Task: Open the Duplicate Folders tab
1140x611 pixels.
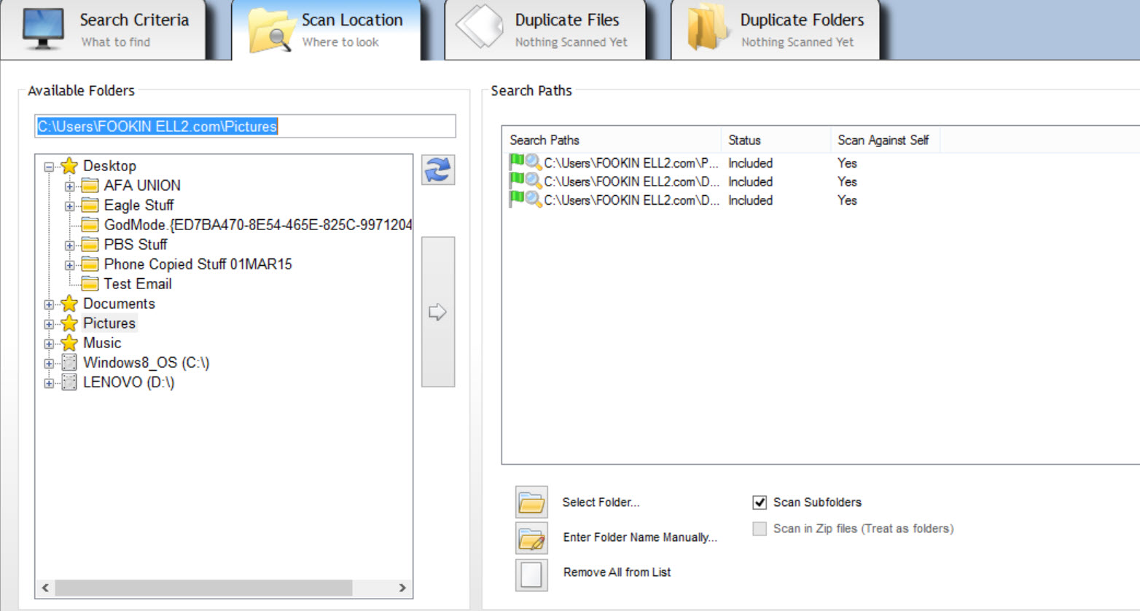Action: (775, 30)
